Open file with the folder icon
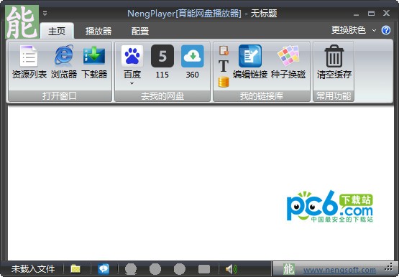399x277 pixels. 75,269
